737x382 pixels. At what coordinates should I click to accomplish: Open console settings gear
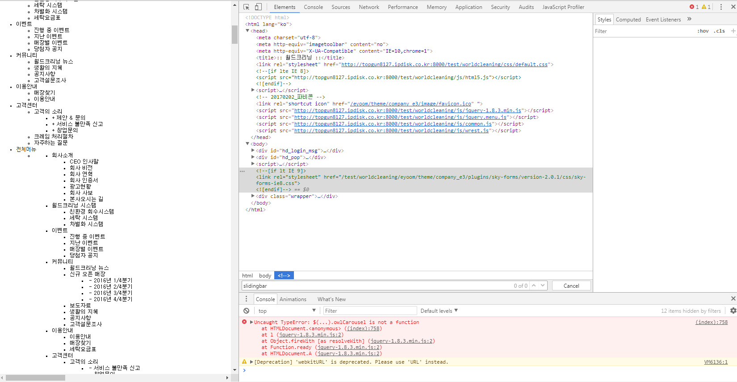pos(733,311)
